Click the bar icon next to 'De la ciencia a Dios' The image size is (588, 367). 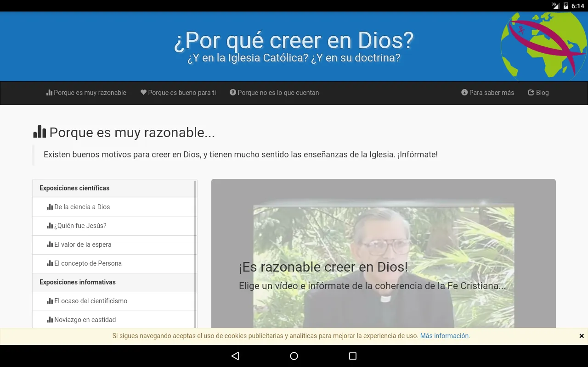point(50,207)
